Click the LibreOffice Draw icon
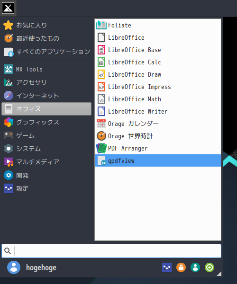 click(101, 74)
